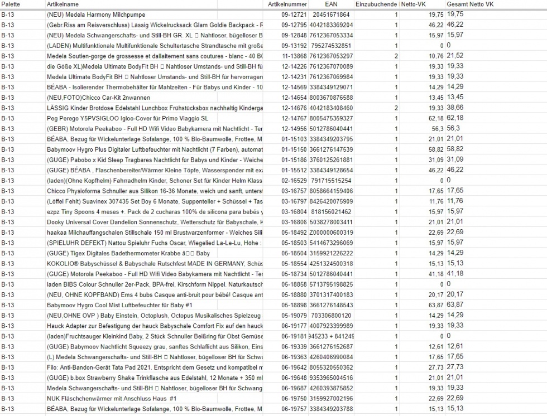Viewport: 547px width, 416px height.
Task: Click total value 63,87
Action: (455, 305)
